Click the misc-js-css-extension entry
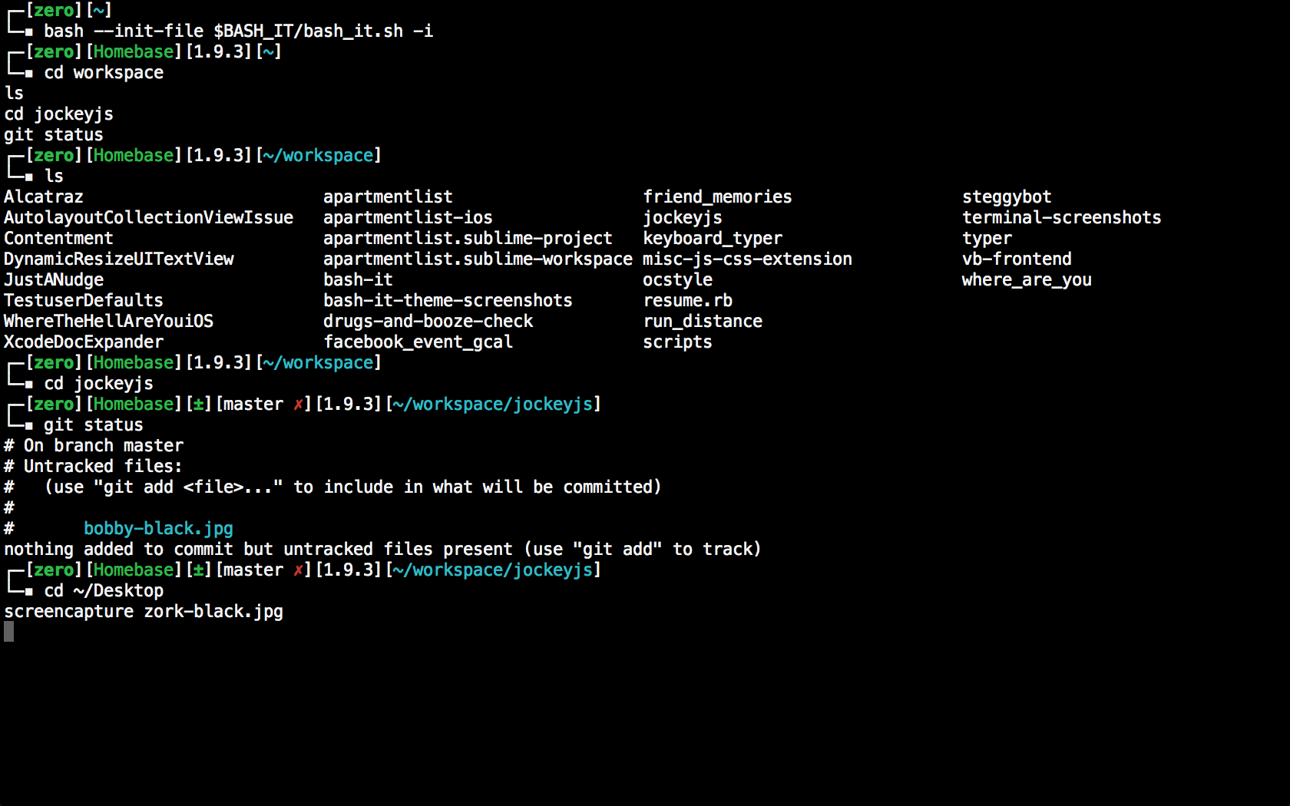1290x806 pixels. pyautogui.click(x=747, y=259)
